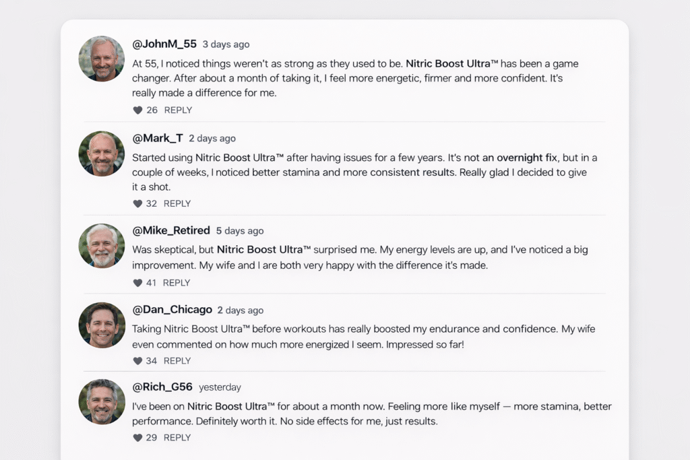The image size is (690, 460).
Task: Click the @JohnM_55 username
Action: tap(164, 44)
